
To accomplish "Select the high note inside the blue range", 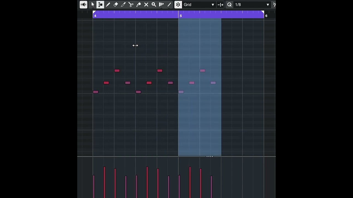I will 202,71.
